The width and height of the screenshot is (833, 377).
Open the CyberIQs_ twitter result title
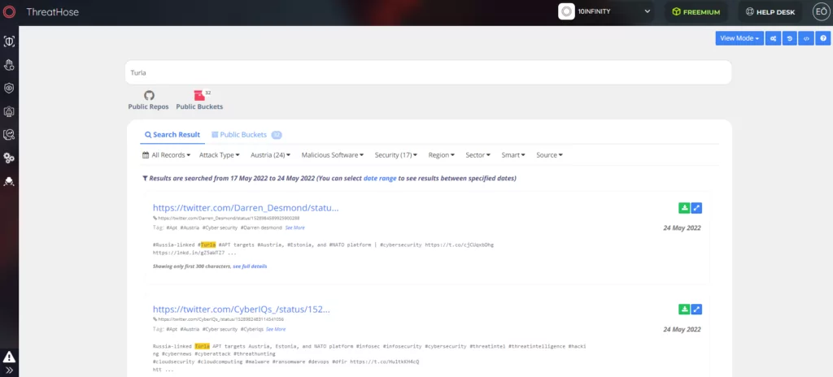(x=242, y=309)
